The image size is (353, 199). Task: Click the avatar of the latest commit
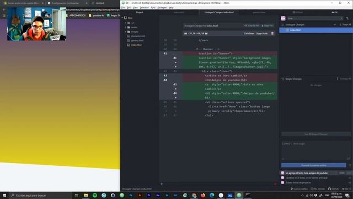[282, 173]
